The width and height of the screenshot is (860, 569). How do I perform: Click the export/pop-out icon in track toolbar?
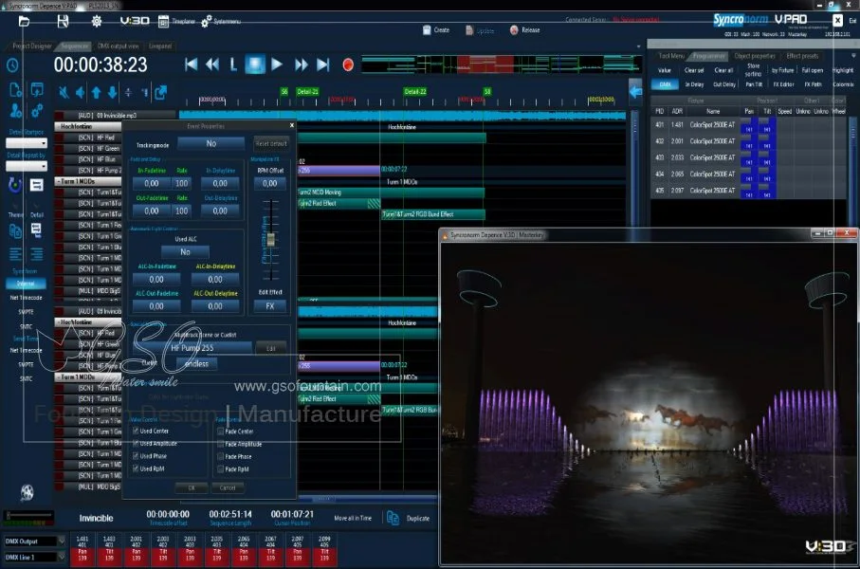coord(160,92)
